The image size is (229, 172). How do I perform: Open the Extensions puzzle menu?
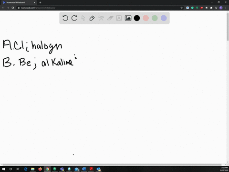211,8
